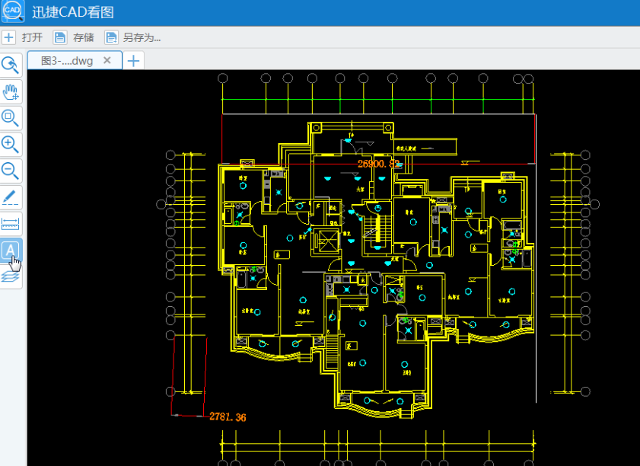Image resolution: width=640 pixels, height=466 pixels.
Task: Select the ruler measurement tool
Action: point(11,224)
